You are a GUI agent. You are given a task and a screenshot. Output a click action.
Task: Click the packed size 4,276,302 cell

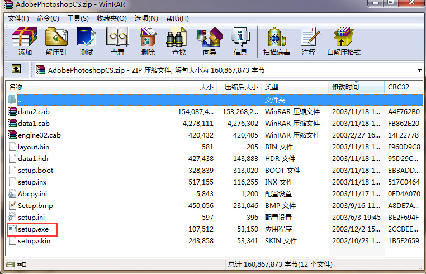click(243, 123)
